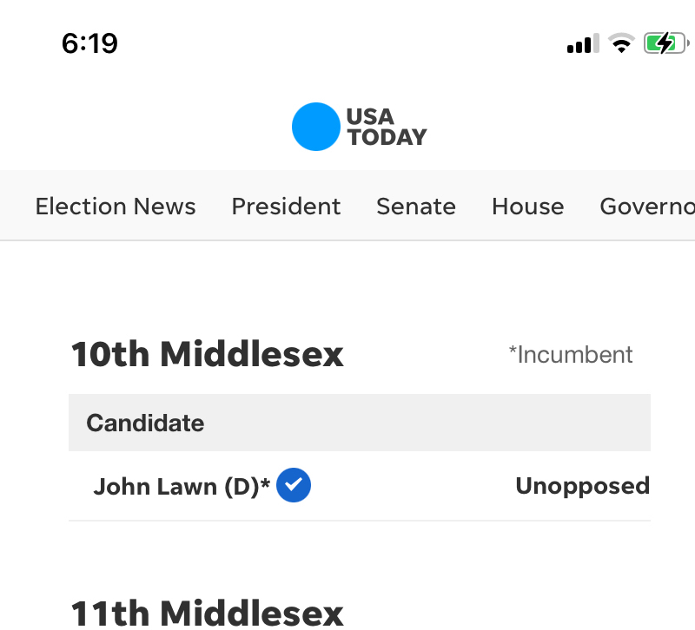Select the 10th Middlesex race heading
Screen dimensions: 695x630
(207, 354)
